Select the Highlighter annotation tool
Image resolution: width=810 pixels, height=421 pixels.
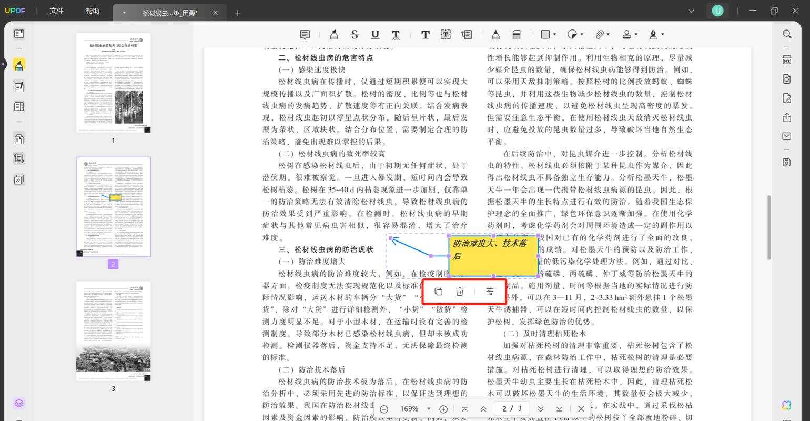pyautogui.click(x=334, y=34)
